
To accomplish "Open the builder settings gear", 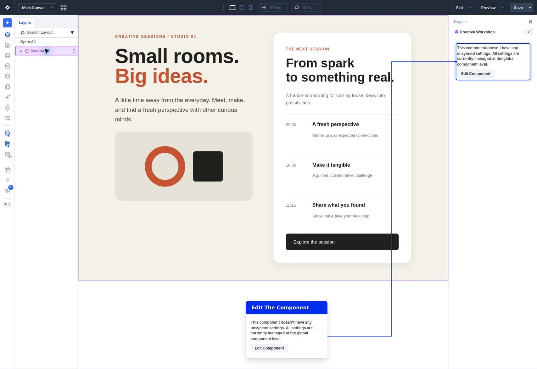I will pos(7,7).
